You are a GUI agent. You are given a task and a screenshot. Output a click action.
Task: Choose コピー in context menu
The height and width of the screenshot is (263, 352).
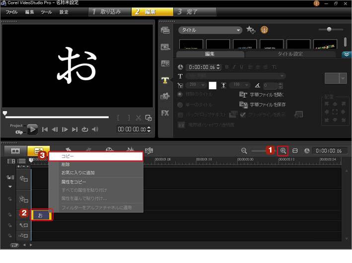[x=96, y=157]
